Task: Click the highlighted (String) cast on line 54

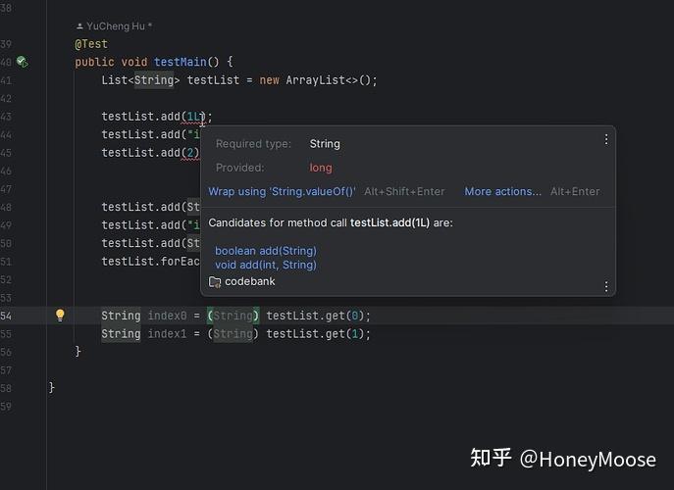Action: [x=233, y=316]
